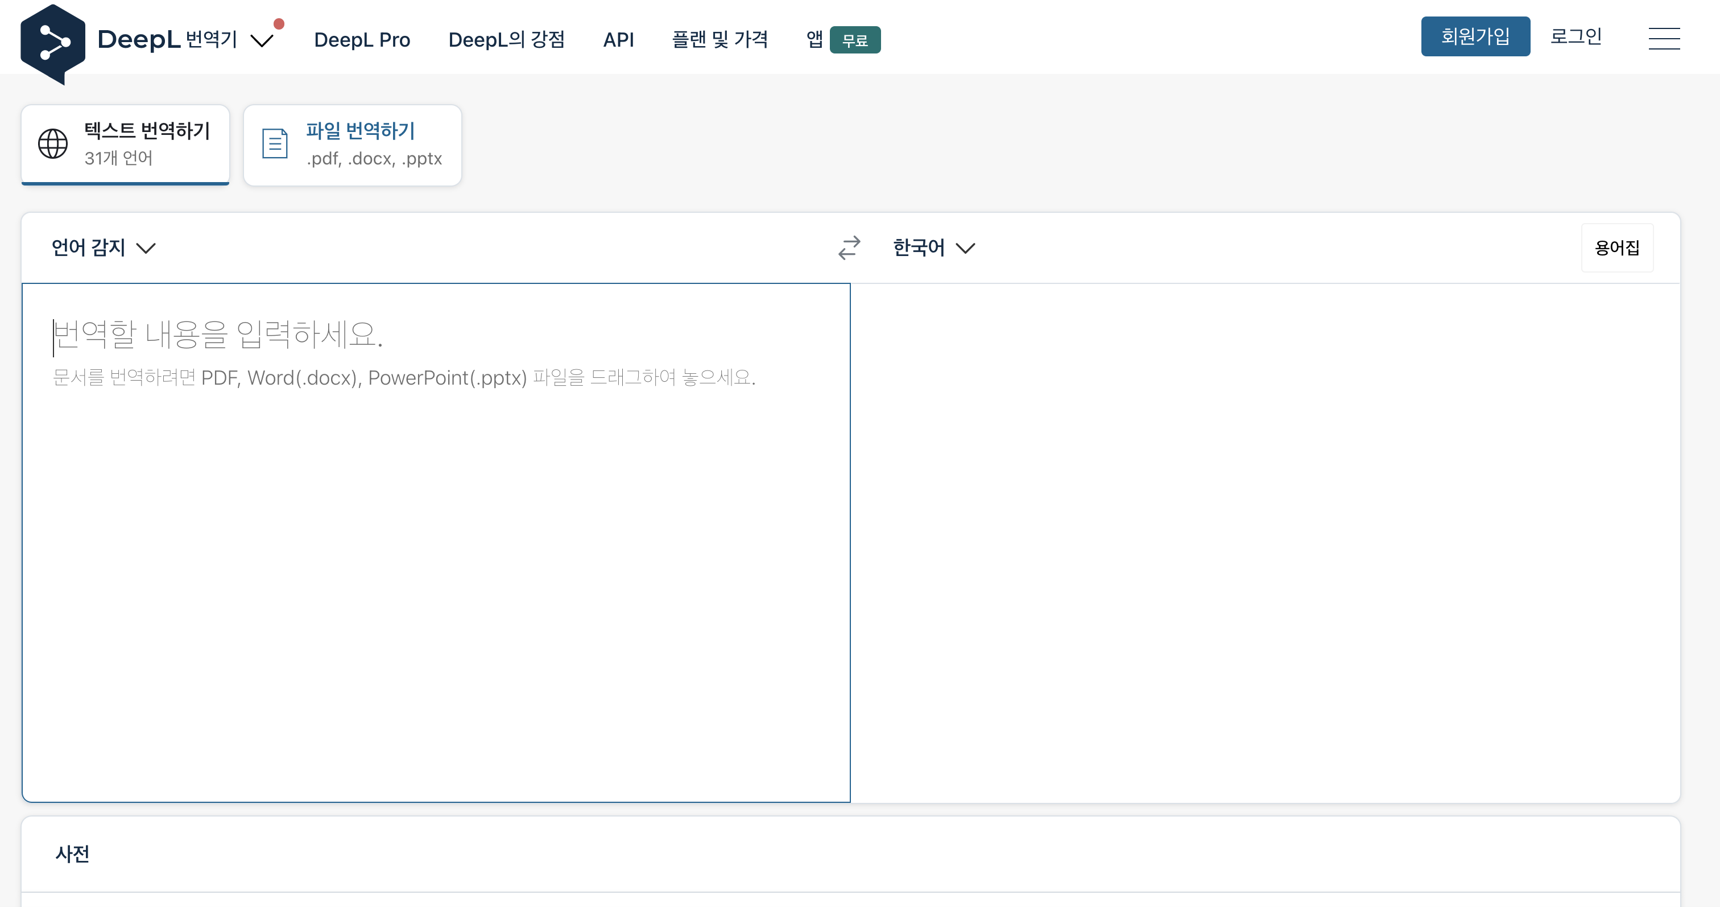Screen dimensions: 1720x907
Task: Click the 회원가입 signup button
Action: (1475, 36)
